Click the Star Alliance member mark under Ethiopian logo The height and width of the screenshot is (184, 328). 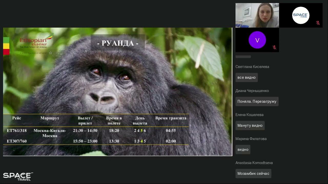(x=36, y=53)
